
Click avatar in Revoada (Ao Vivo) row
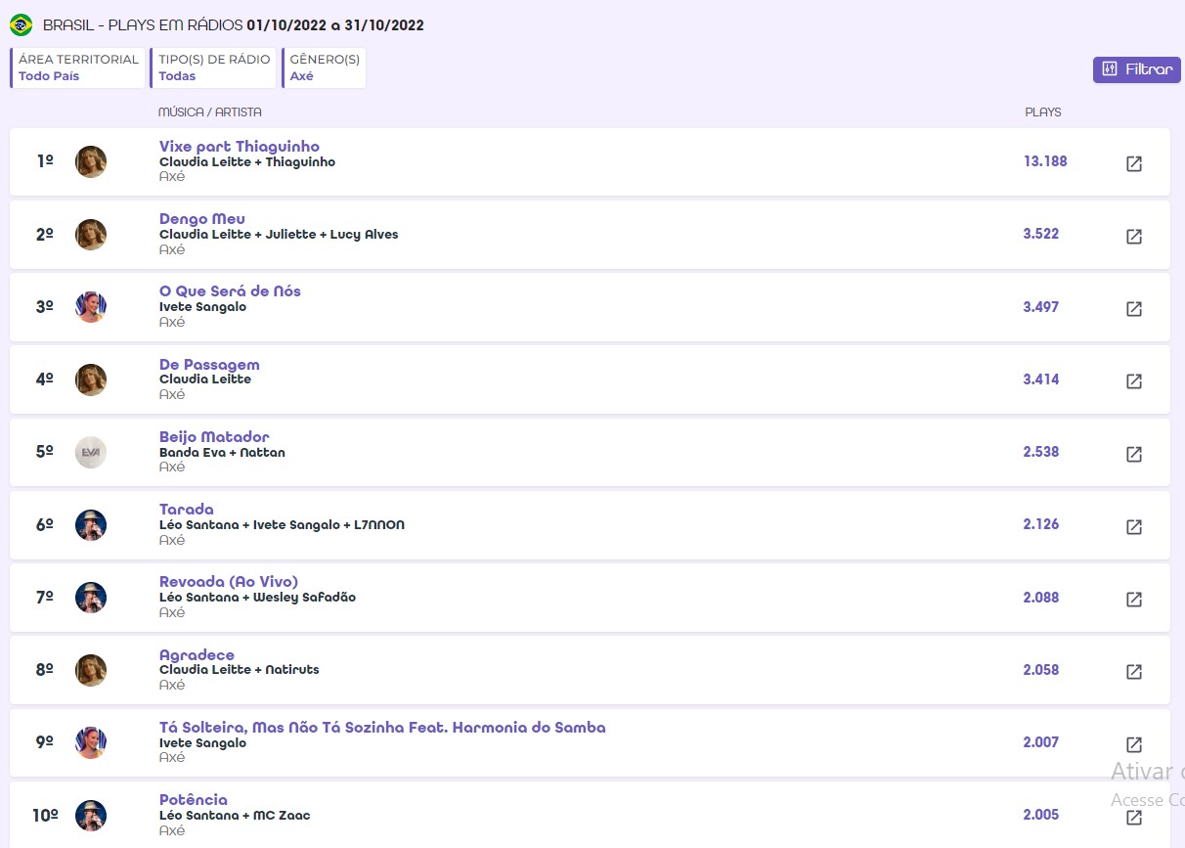(x=91, y=597)
